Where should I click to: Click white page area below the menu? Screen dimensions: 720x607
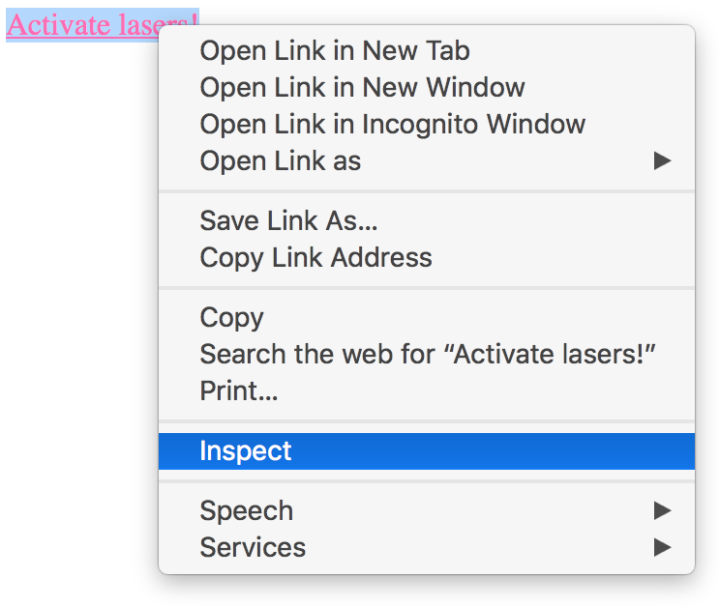pos(426,593)
